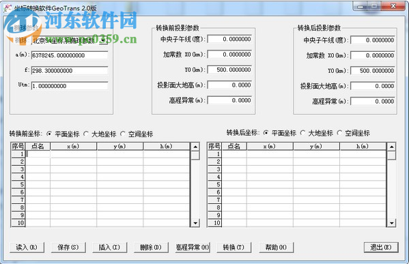This screenshot has height=264, width=409.
Task: Click the right table scroll up arrow
Action: click(391, 147)
